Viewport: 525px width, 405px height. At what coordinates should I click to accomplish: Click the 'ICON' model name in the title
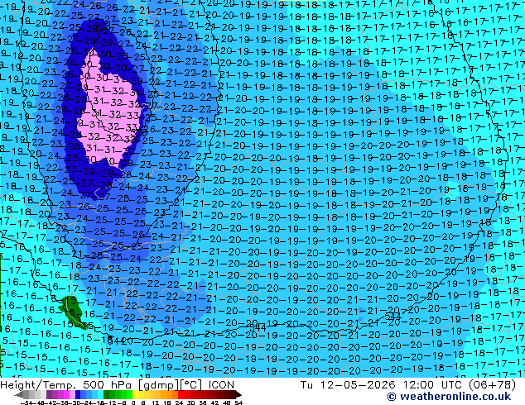pos(221,385)
